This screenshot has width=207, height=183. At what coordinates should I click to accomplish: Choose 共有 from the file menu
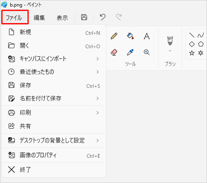(x=54, y=126)
